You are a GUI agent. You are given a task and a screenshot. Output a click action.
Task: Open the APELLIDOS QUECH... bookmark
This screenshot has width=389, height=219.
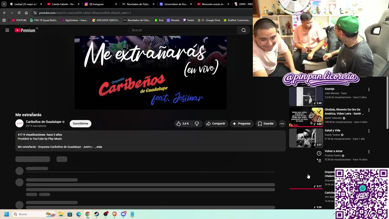pyautogui.click(x=105, y=20)
